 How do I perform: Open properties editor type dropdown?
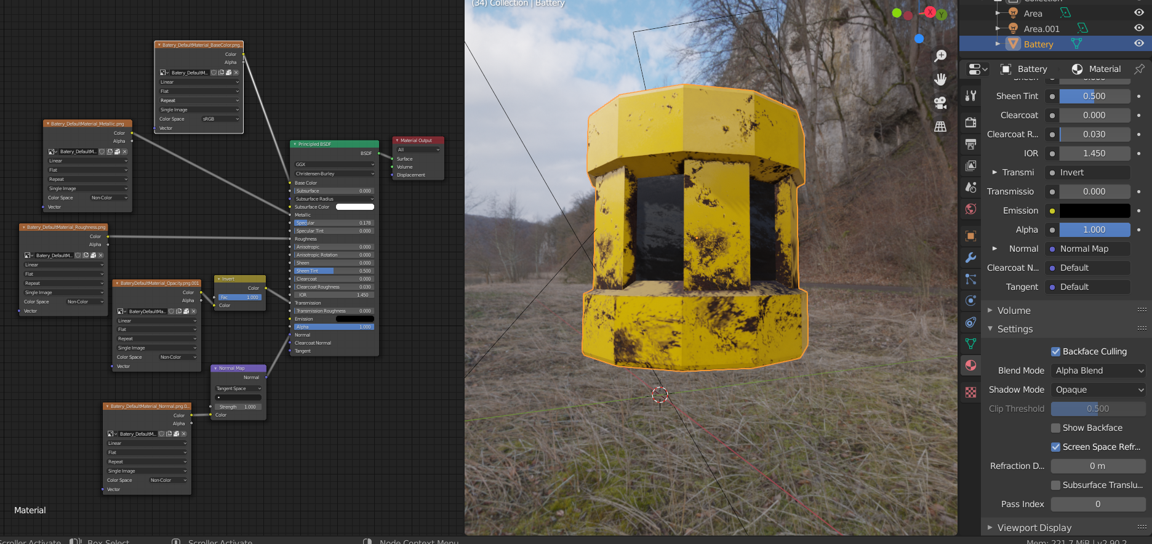pyautogui.click(x=977, y=69)
